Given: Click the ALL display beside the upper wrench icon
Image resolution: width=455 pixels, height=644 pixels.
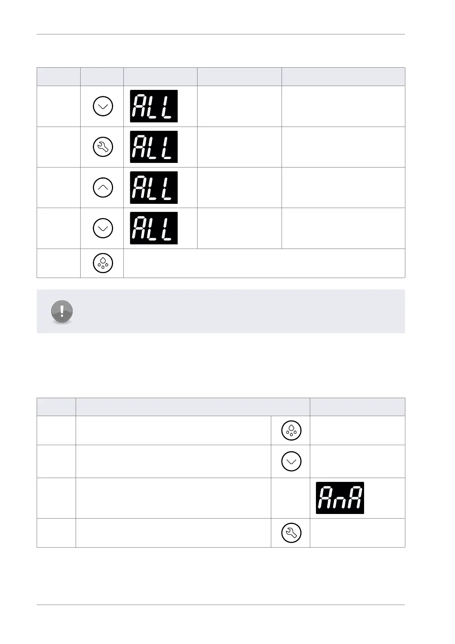Looking at the screenshot, I should pos(154,147).
